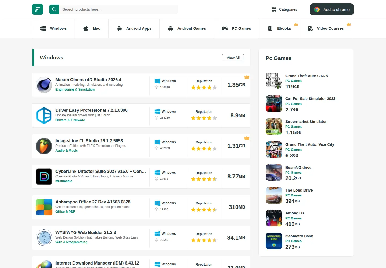Viewport: 386px width, 268px height.
Task: Click the green site logo icon
Action: (38, 9)
